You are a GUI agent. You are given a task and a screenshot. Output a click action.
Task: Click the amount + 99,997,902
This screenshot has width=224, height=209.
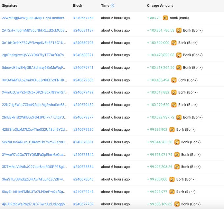[157, 130]
